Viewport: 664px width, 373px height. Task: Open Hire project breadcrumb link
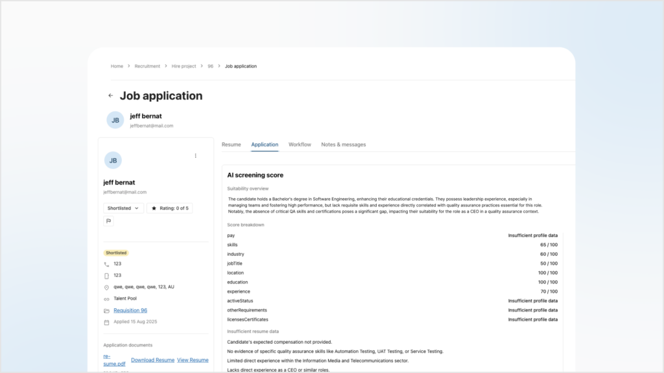(184, 67)
